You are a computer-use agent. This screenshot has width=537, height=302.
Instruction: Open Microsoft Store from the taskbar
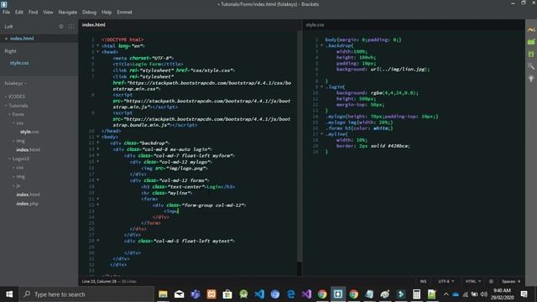227,294
